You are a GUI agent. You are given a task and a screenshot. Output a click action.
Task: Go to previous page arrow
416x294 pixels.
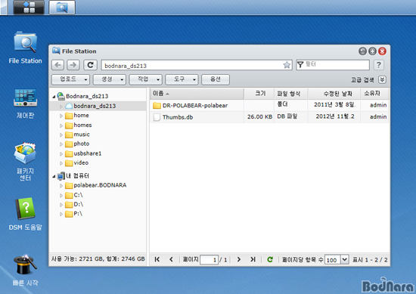171,259
